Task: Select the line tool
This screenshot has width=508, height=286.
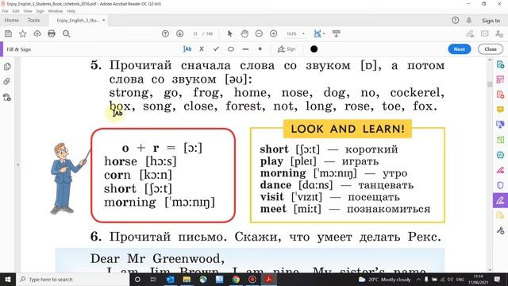Action: coord(245,49)
